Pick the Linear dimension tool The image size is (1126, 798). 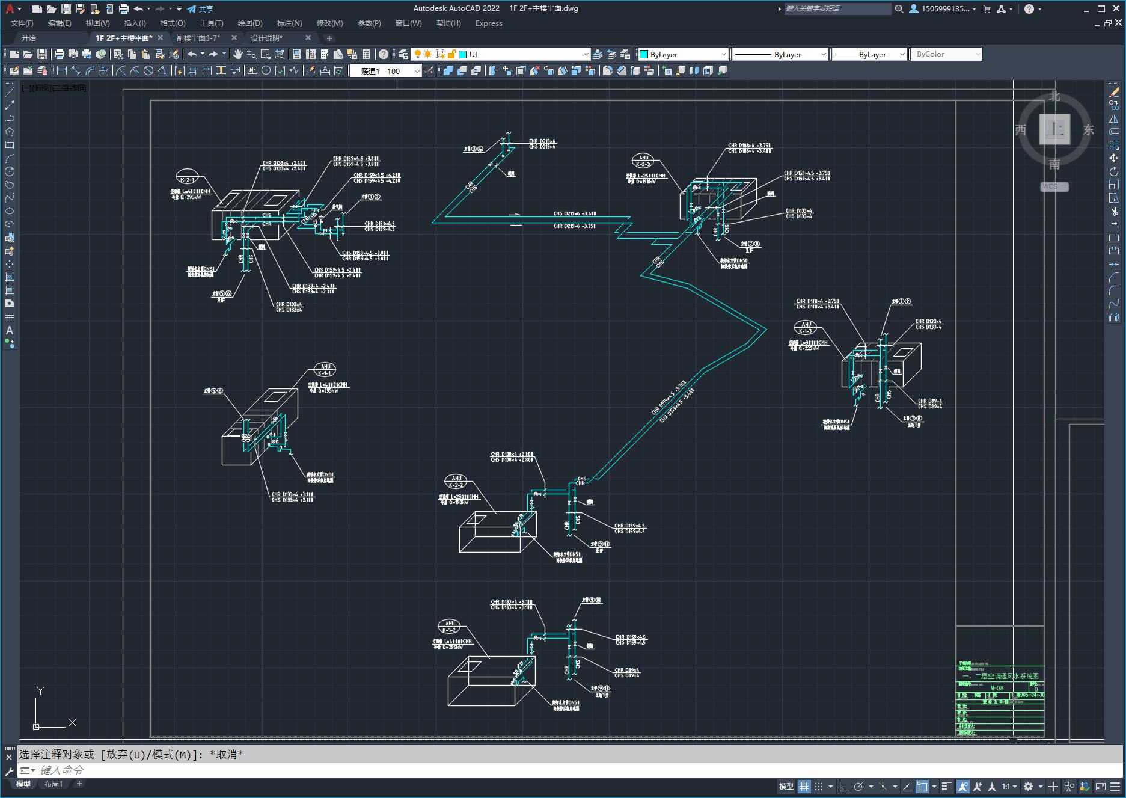point(62,71)
